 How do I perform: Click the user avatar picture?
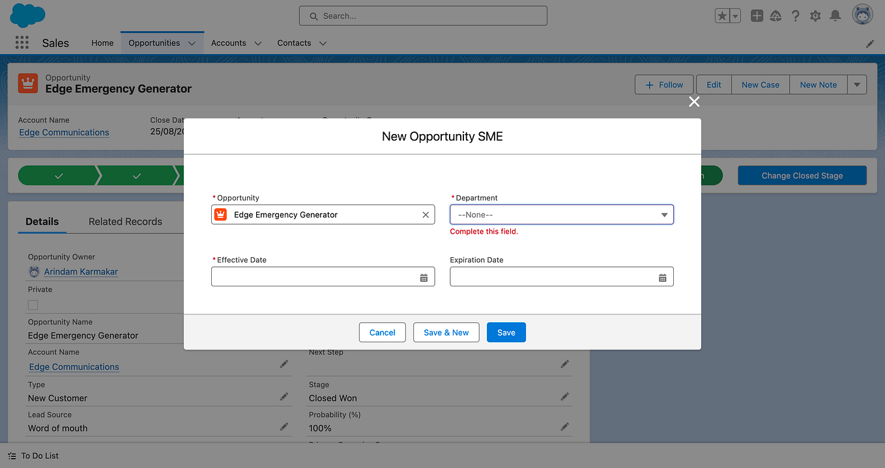tap(862, 14)
